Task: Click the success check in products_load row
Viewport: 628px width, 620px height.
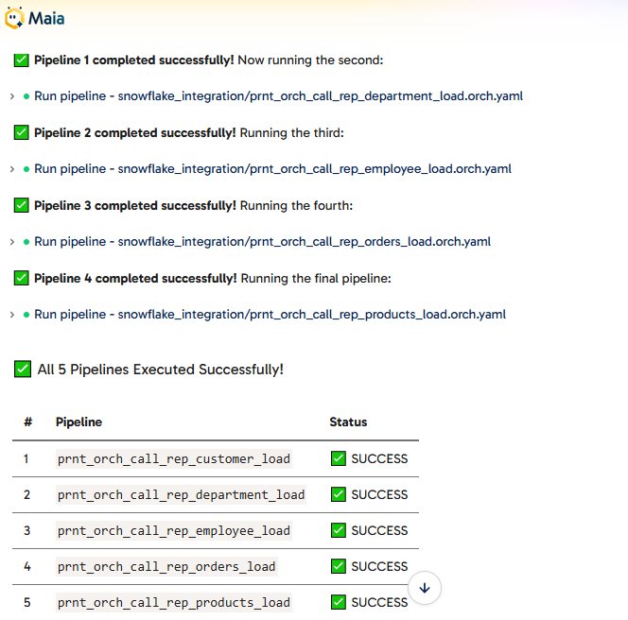Action: point(339,602)
